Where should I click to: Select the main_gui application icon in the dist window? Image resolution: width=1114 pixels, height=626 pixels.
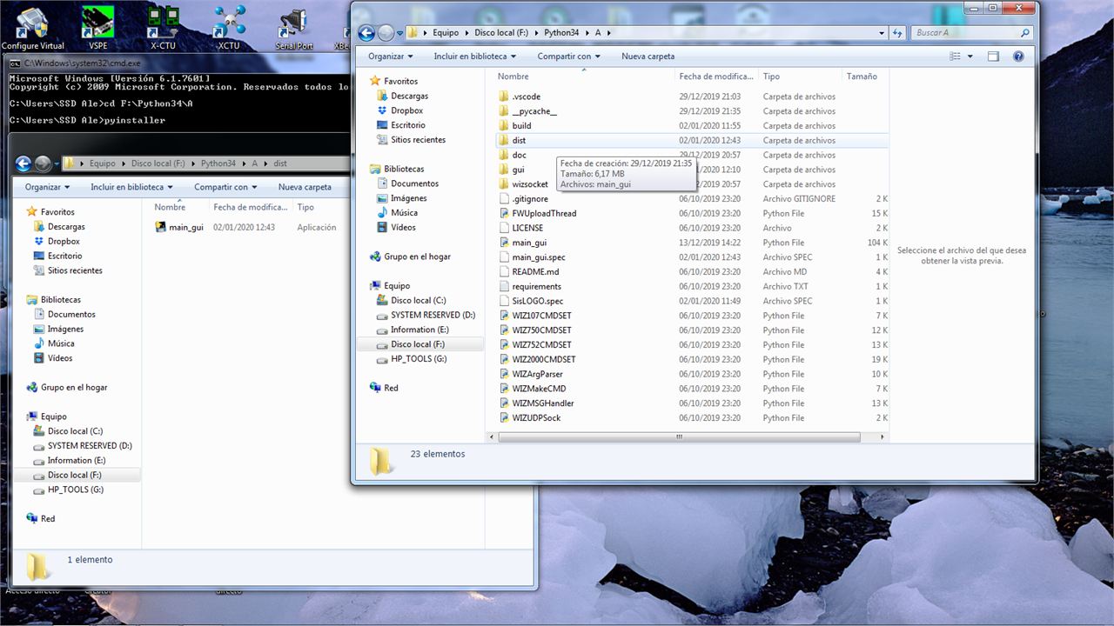[160, 227]
